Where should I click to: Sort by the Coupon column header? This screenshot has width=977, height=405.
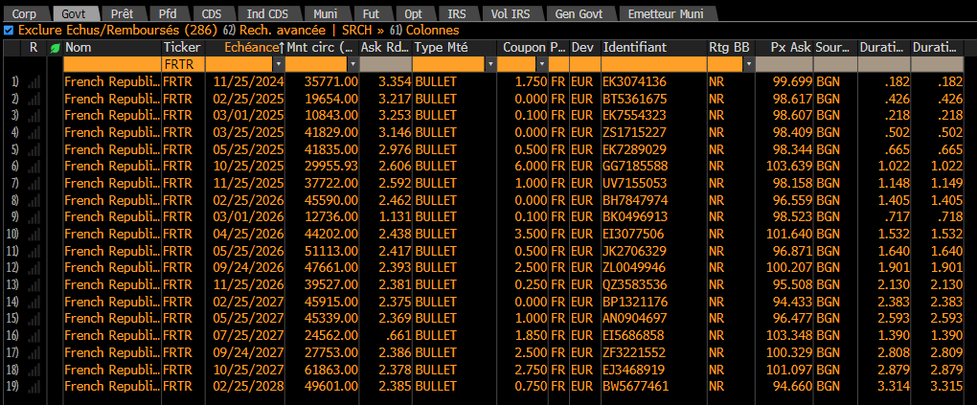click(522, 47)
